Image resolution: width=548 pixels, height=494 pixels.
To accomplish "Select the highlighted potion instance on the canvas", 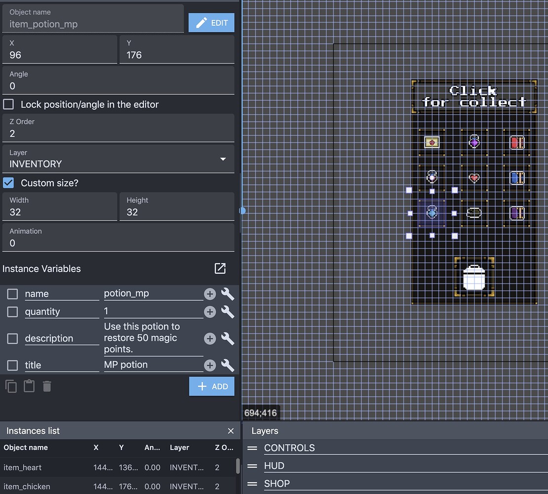I will tap(431, 212).
